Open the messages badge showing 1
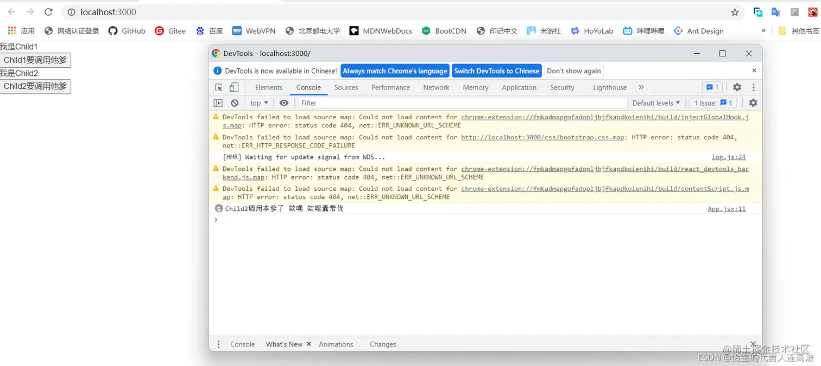 click(x=712, y=87)
